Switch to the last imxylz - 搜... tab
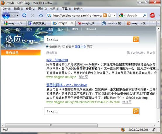This screenshot has height=134, width=162. 137,23
